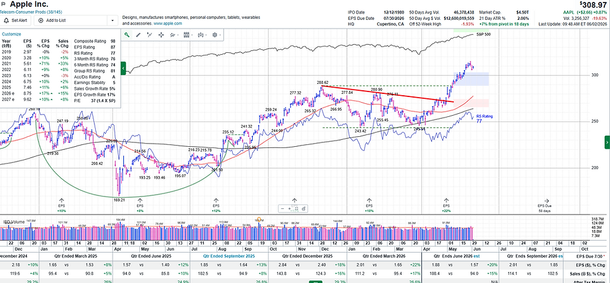Activate the trend line pattern tool

[x=149, y=35]
